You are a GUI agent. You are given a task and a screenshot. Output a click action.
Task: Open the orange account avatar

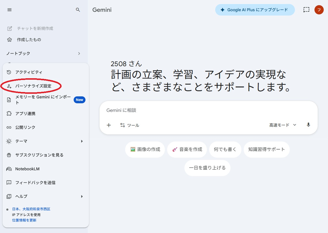(319, 10)
